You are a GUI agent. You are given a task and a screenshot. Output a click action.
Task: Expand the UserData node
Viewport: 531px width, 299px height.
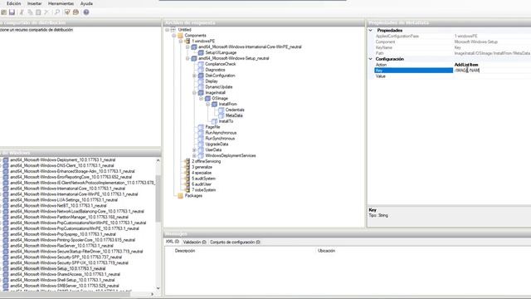[x=194, y=149]
